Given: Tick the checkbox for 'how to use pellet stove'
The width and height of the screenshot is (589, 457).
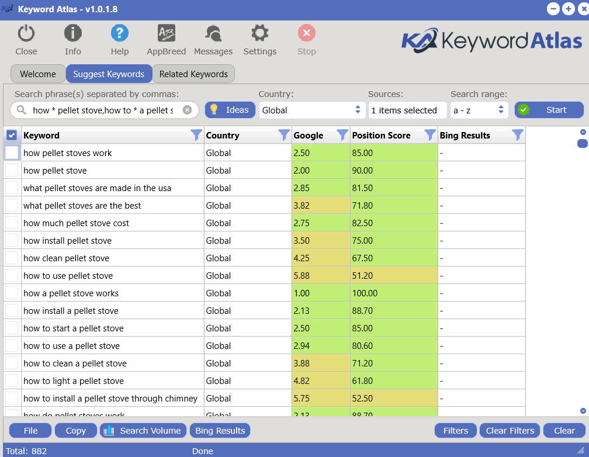Looking at the screenshot, I should click(x=12, y=276).
